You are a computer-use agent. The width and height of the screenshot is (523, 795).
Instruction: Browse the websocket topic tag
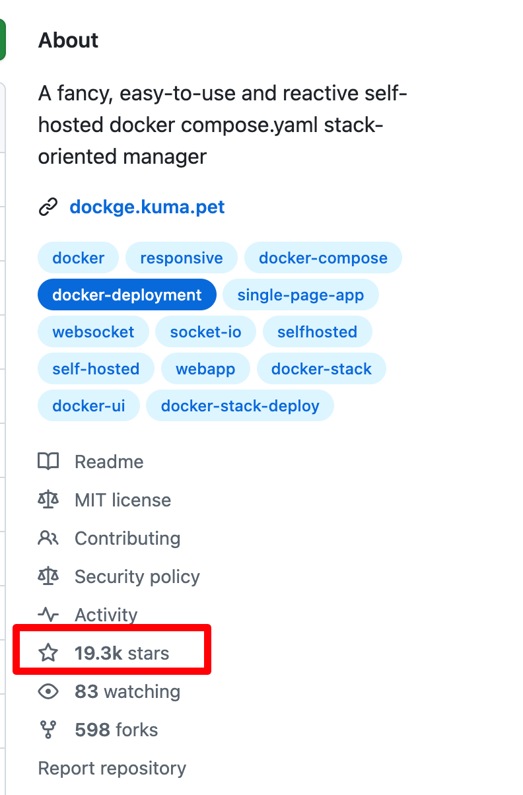(x=93, y=331)
